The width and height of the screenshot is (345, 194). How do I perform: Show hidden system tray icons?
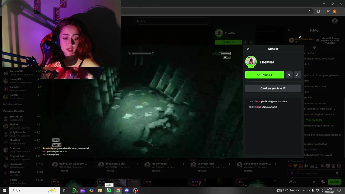click(304, 190)
